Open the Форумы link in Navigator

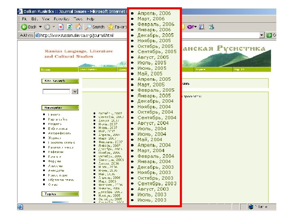(x=55, y=161)
